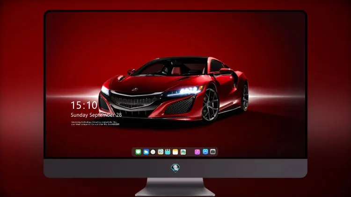Open the Camera app in the dock
351x197 pixels.
[213, 152]
